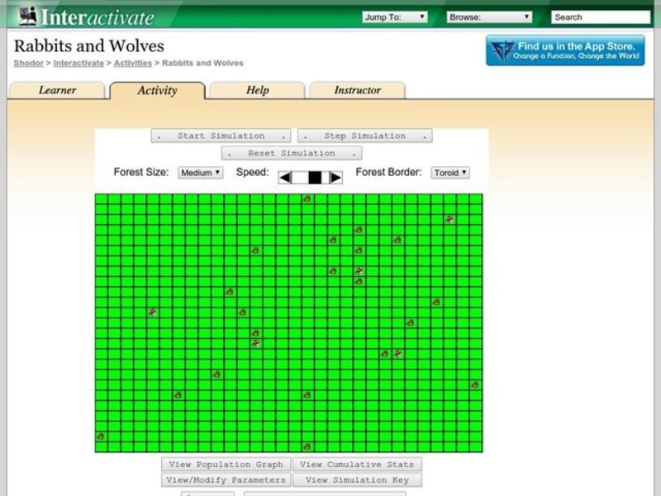Switch to the Learner tab

click(x=57, y=90)
